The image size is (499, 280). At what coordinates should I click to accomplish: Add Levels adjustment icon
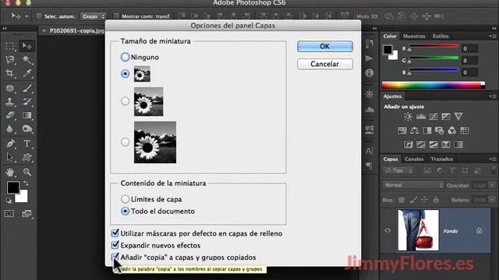click(421, 117)
